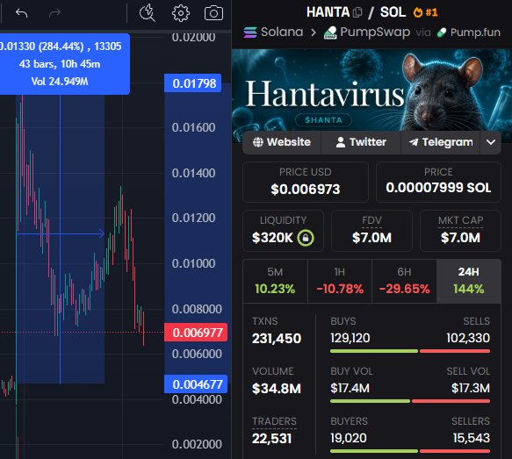Click the liquidity lock icon
Screen dimensions: 512x459
pyautogui.click(x=306, y=238)
